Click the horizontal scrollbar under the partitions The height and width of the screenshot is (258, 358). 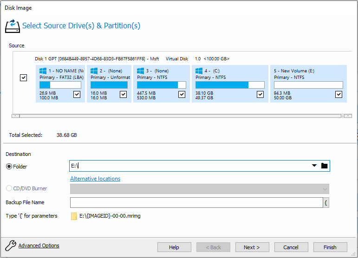(x=181, y=116)
